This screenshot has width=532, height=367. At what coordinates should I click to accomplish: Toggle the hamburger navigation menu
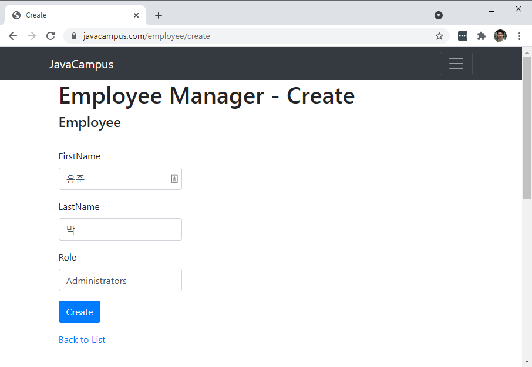pyautogui.click(x=456, y=64)
